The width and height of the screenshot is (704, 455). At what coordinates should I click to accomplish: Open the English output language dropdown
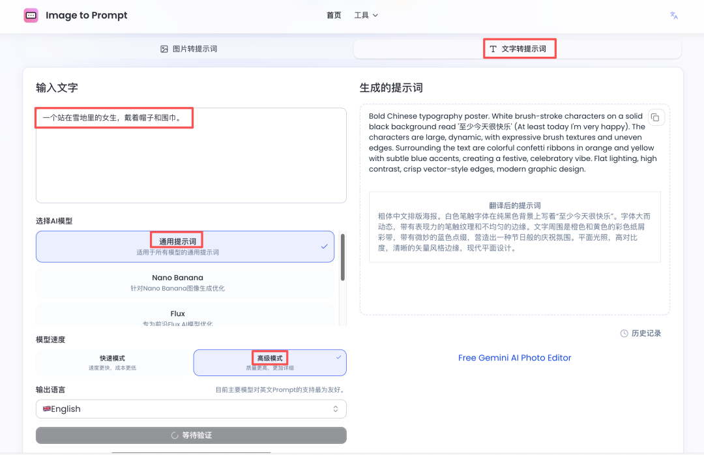[x=191, y=409]
